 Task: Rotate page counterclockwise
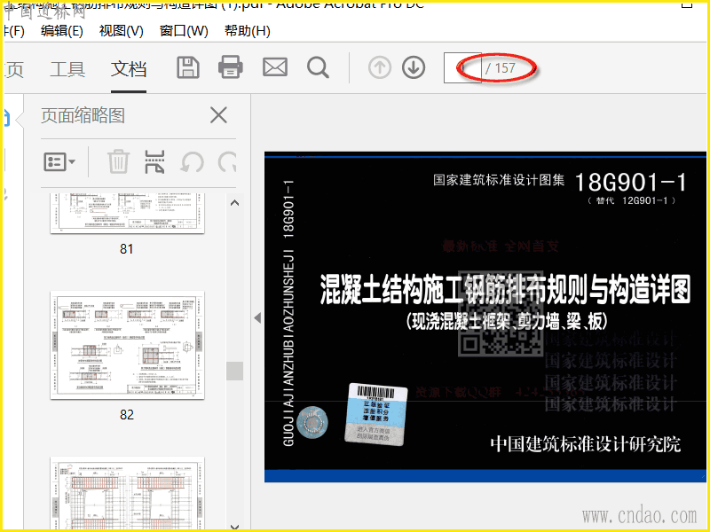point(192,162)
